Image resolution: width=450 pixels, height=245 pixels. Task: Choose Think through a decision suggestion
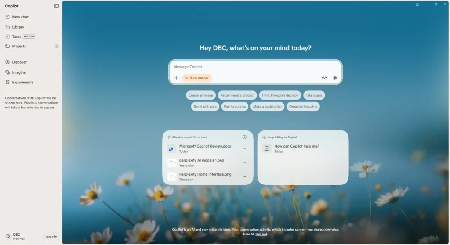click(x=280, y=95)
